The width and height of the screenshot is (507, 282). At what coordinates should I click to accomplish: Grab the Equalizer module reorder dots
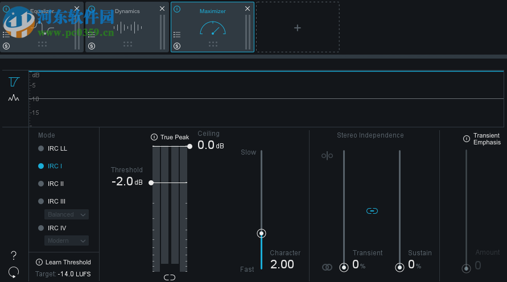(x=42, y=44)
